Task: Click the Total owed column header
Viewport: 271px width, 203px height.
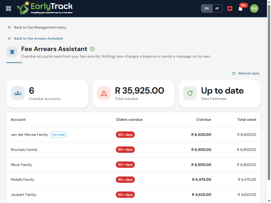Action: coord(247,119)
